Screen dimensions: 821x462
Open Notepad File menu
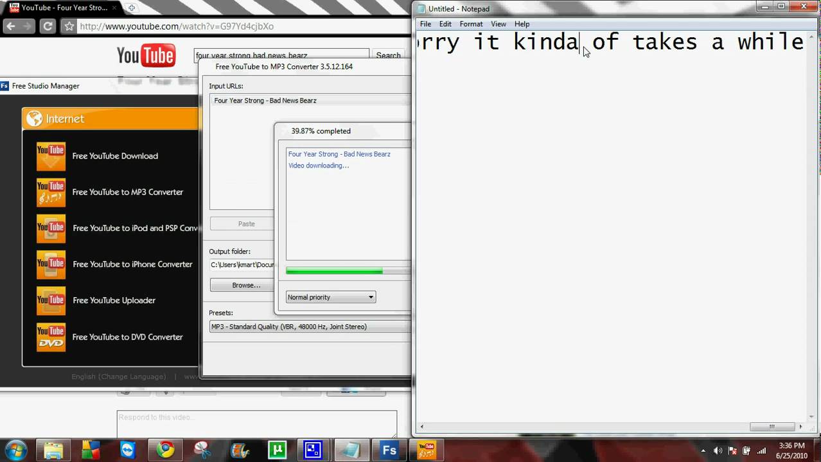click(x=425, y=24)
